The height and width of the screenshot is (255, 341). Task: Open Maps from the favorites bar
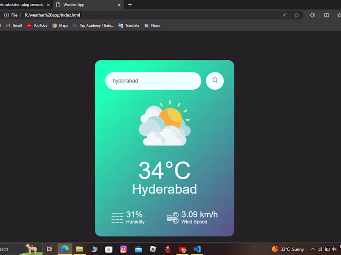[60, 25]
